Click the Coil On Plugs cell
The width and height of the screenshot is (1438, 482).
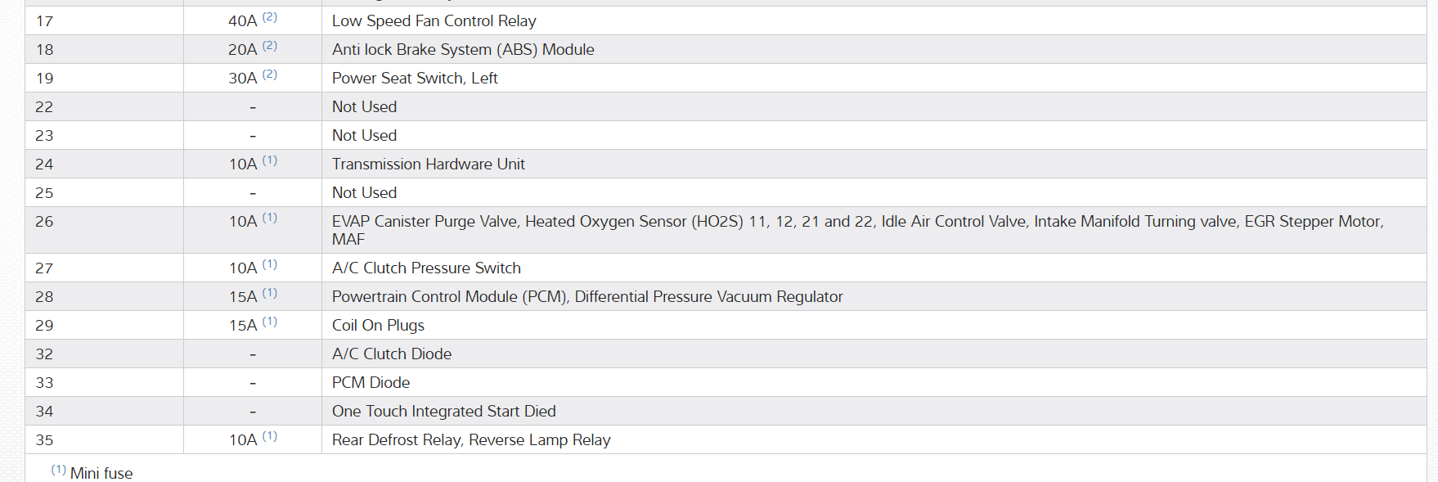pyautogui.click(x=378, y=326)
